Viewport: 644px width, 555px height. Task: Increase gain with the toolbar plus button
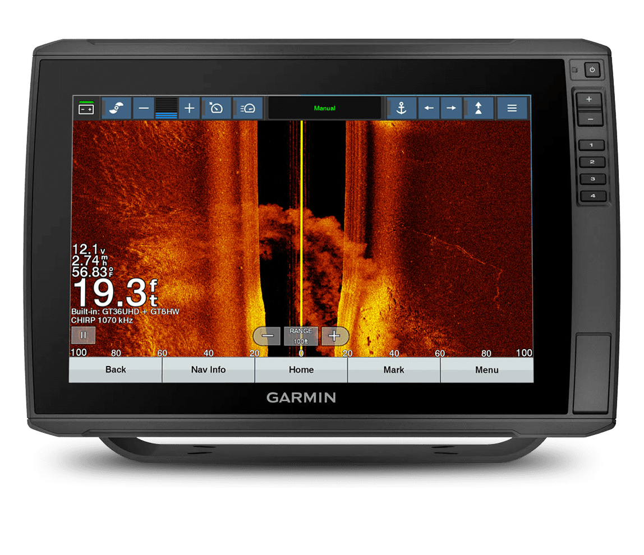click(x=188, y=108)
